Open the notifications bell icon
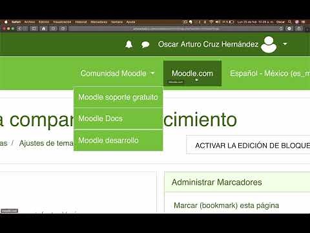 [x=129, y=45]
